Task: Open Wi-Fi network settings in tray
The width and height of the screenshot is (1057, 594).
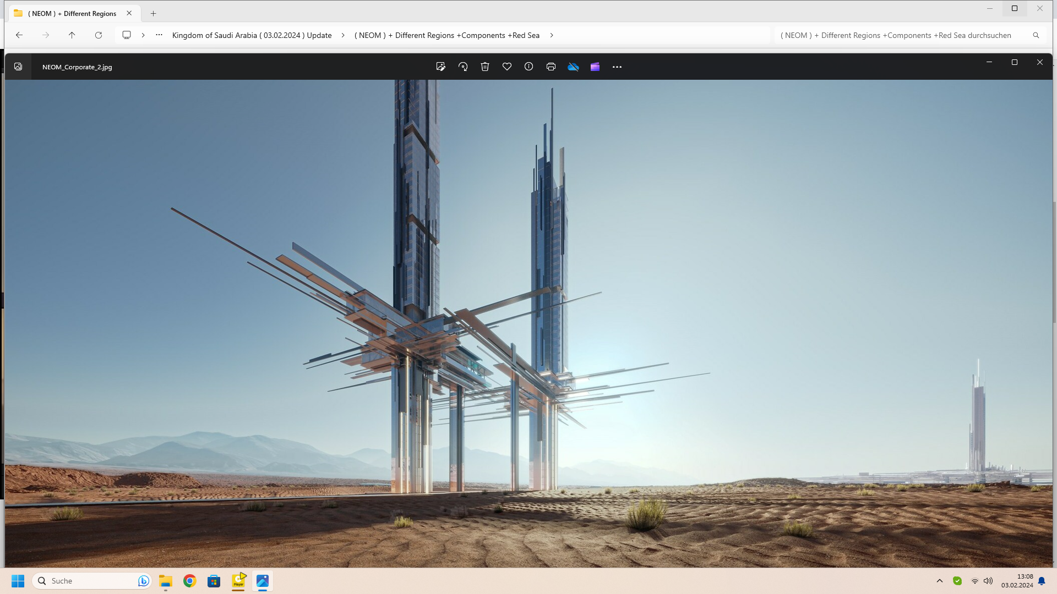Action: (x=975, y=581)
